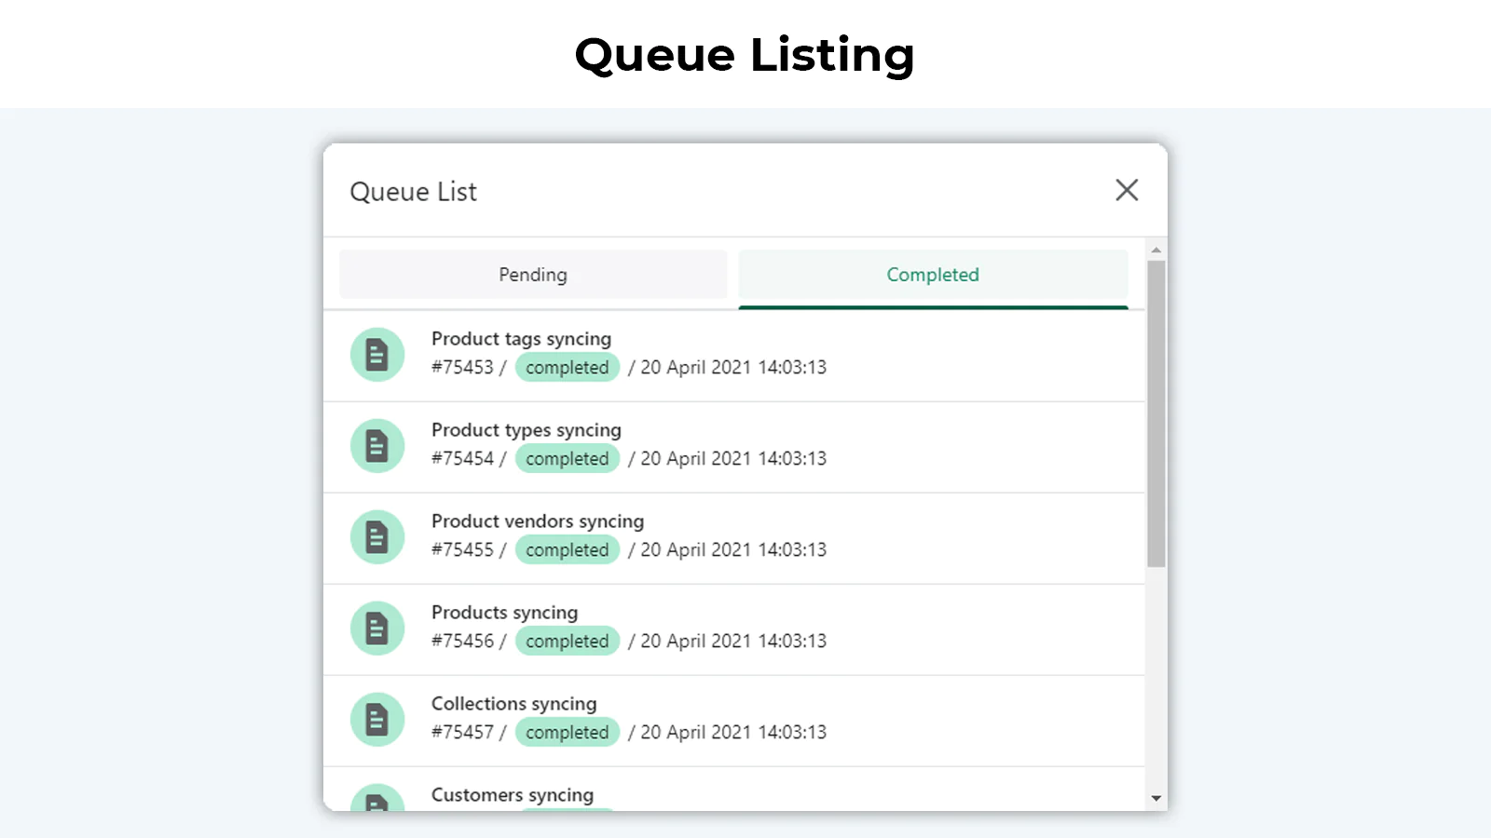This screenshot has width=1491, height=838.
Task: Click the completed badge for job #75456
Action: point(567,642)
